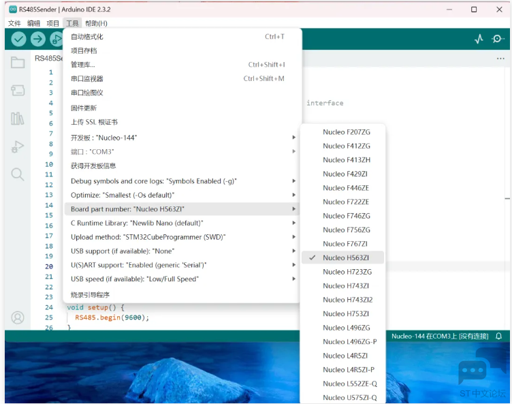Choose 自动格式化 from the tools menu
The height and width of the screenshot is (404, 512).
(x=182, y=37)
